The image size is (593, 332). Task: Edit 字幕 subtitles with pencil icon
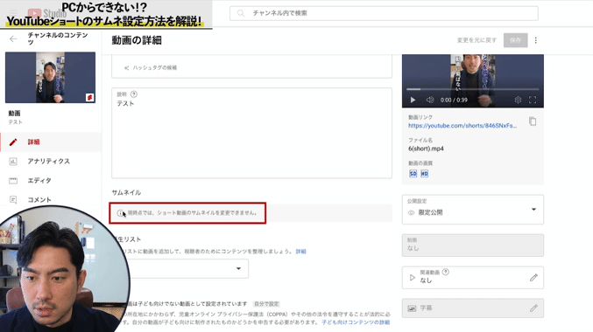(x=533, y=308)
